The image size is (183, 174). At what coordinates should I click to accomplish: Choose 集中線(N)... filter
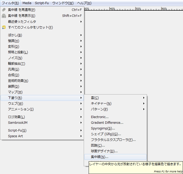pos(115,157)
